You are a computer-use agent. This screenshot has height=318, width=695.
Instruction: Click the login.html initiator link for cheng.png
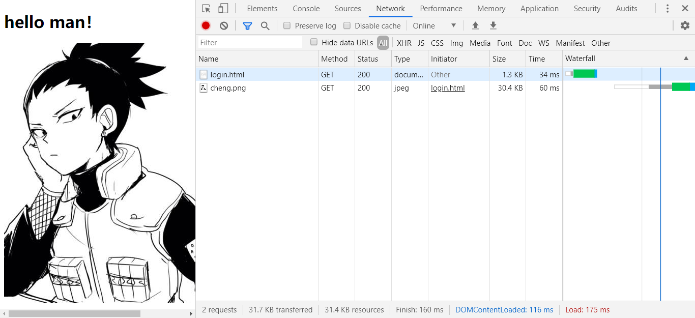[x=448, y=88]
